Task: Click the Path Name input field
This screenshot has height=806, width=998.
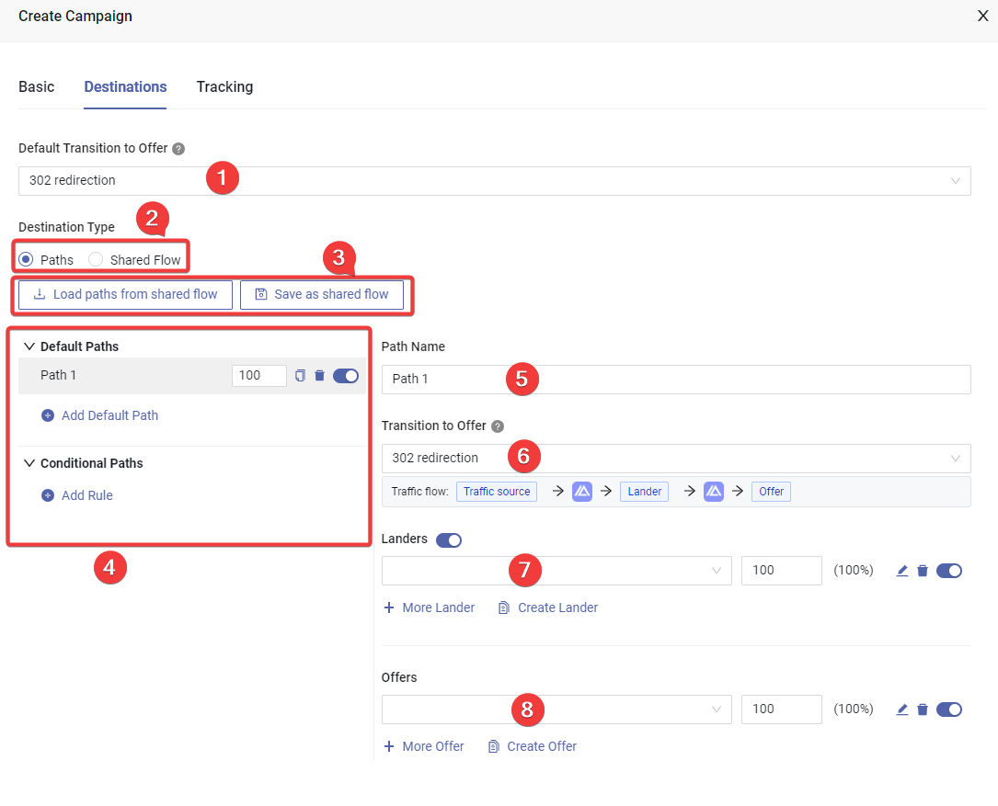Action: coord(676,380)
